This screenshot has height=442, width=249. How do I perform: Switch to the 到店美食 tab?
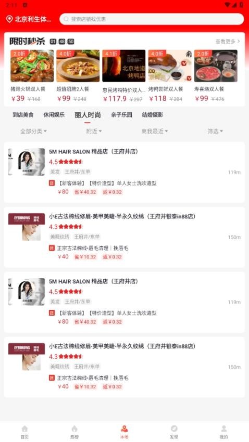click(x=23, y=115)
